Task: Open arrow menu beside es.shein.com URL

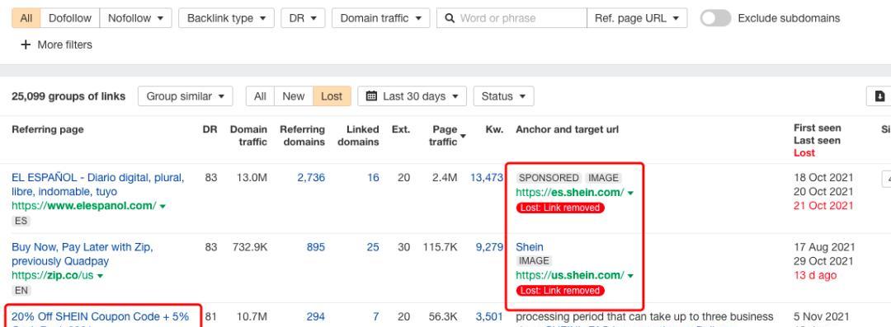Action: coord(630,193)
